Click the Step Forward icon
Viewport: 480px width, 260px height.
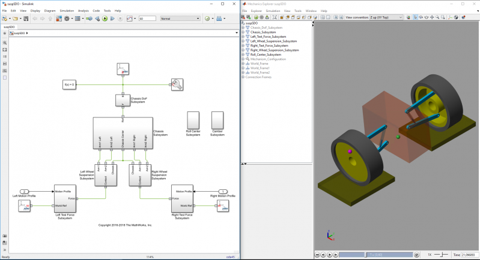(x=112, y=19)
